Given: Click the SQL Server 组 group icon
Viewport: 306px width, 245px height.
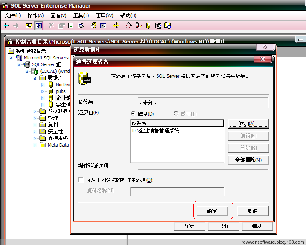Looking at the screenshot, I should [27, 64].
